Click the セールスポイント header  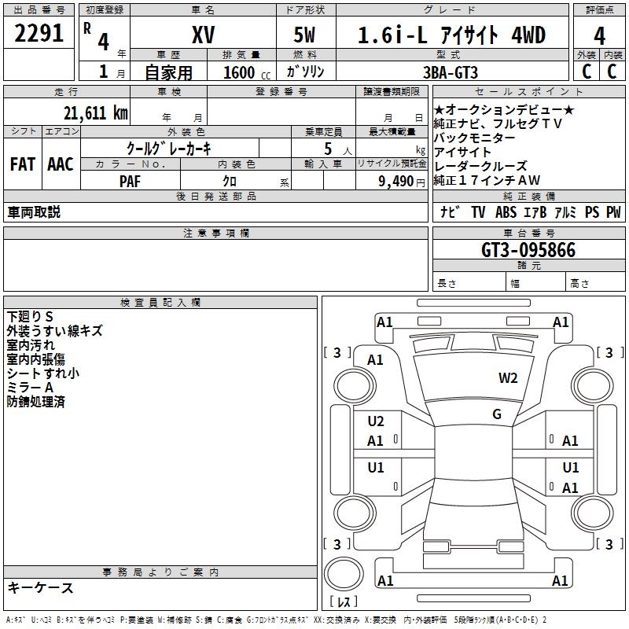tap(528, 92)
